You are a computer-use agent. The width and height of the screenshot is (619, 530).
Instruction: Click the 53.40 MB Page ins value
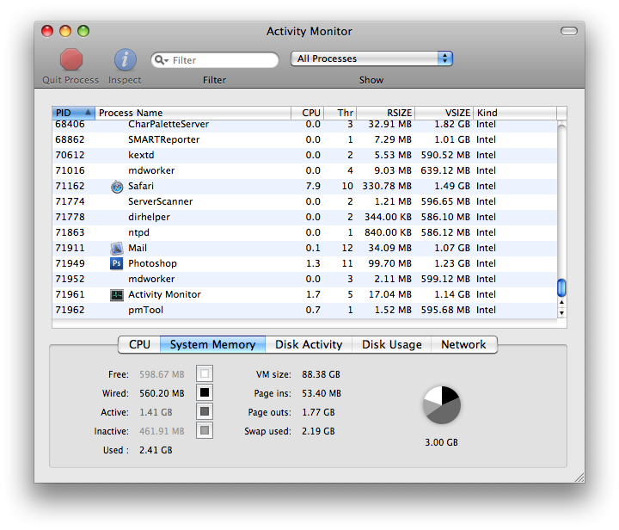click(322, 393)
